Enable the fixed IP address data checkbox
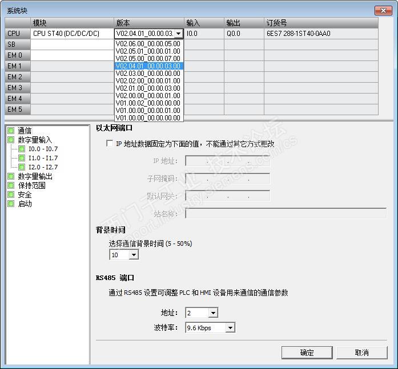The image size is (398, 369). pyautogui.click(x=110, y=144)
